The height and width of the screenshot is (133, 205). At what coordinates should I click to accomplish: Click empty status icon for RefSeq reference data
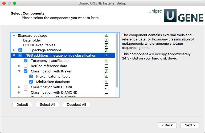[106, 66]
